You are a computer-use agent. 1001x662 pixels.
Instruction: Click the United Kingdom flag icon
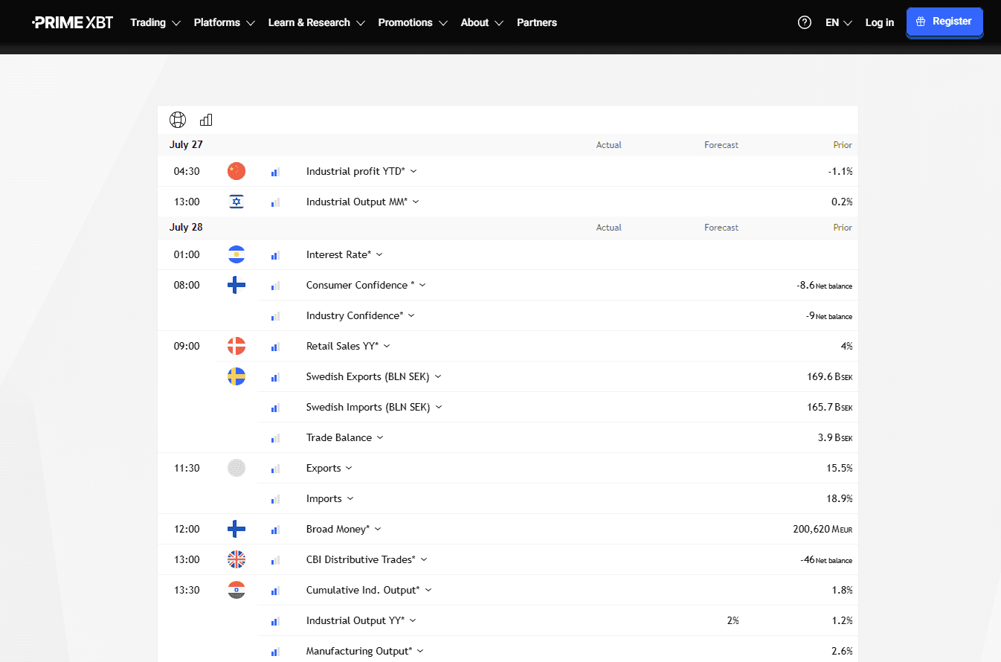pyautogui.click(x=236, y=559)
